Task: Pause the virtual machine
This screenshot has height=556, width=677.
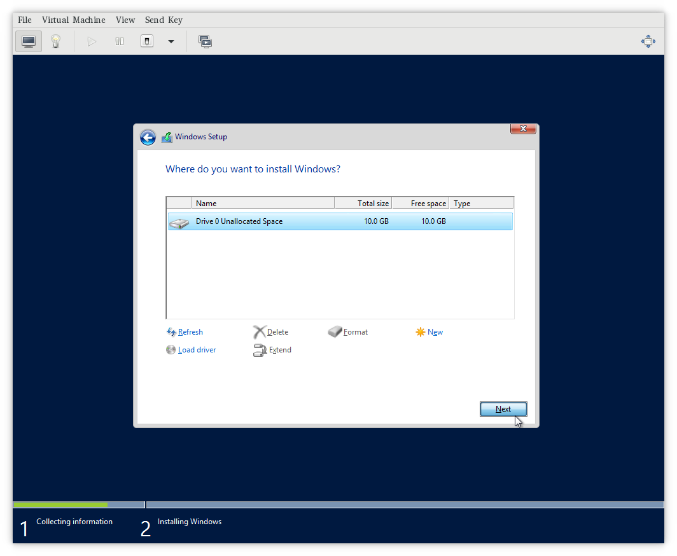Action: click(x=119, y=41)
